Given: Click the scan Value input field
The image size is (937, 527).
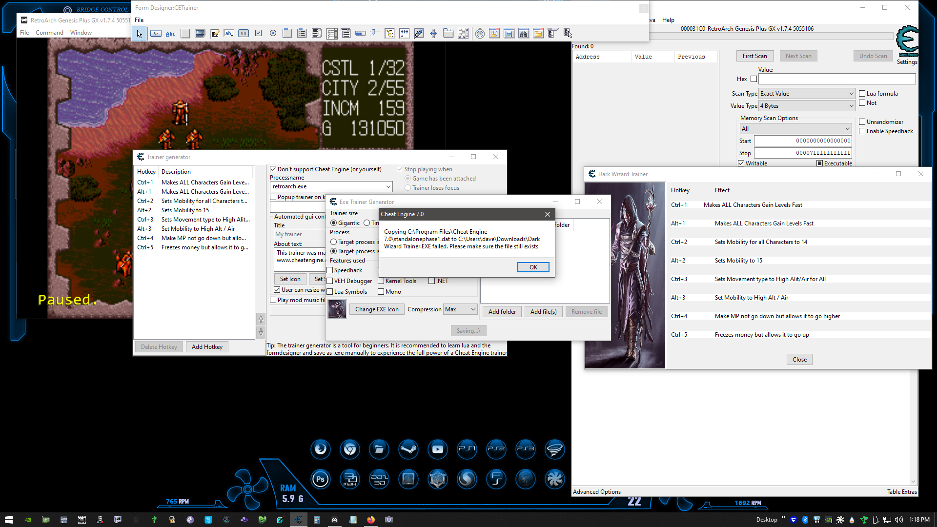Looking at the screenshot, I should click(x=836, y=79).
